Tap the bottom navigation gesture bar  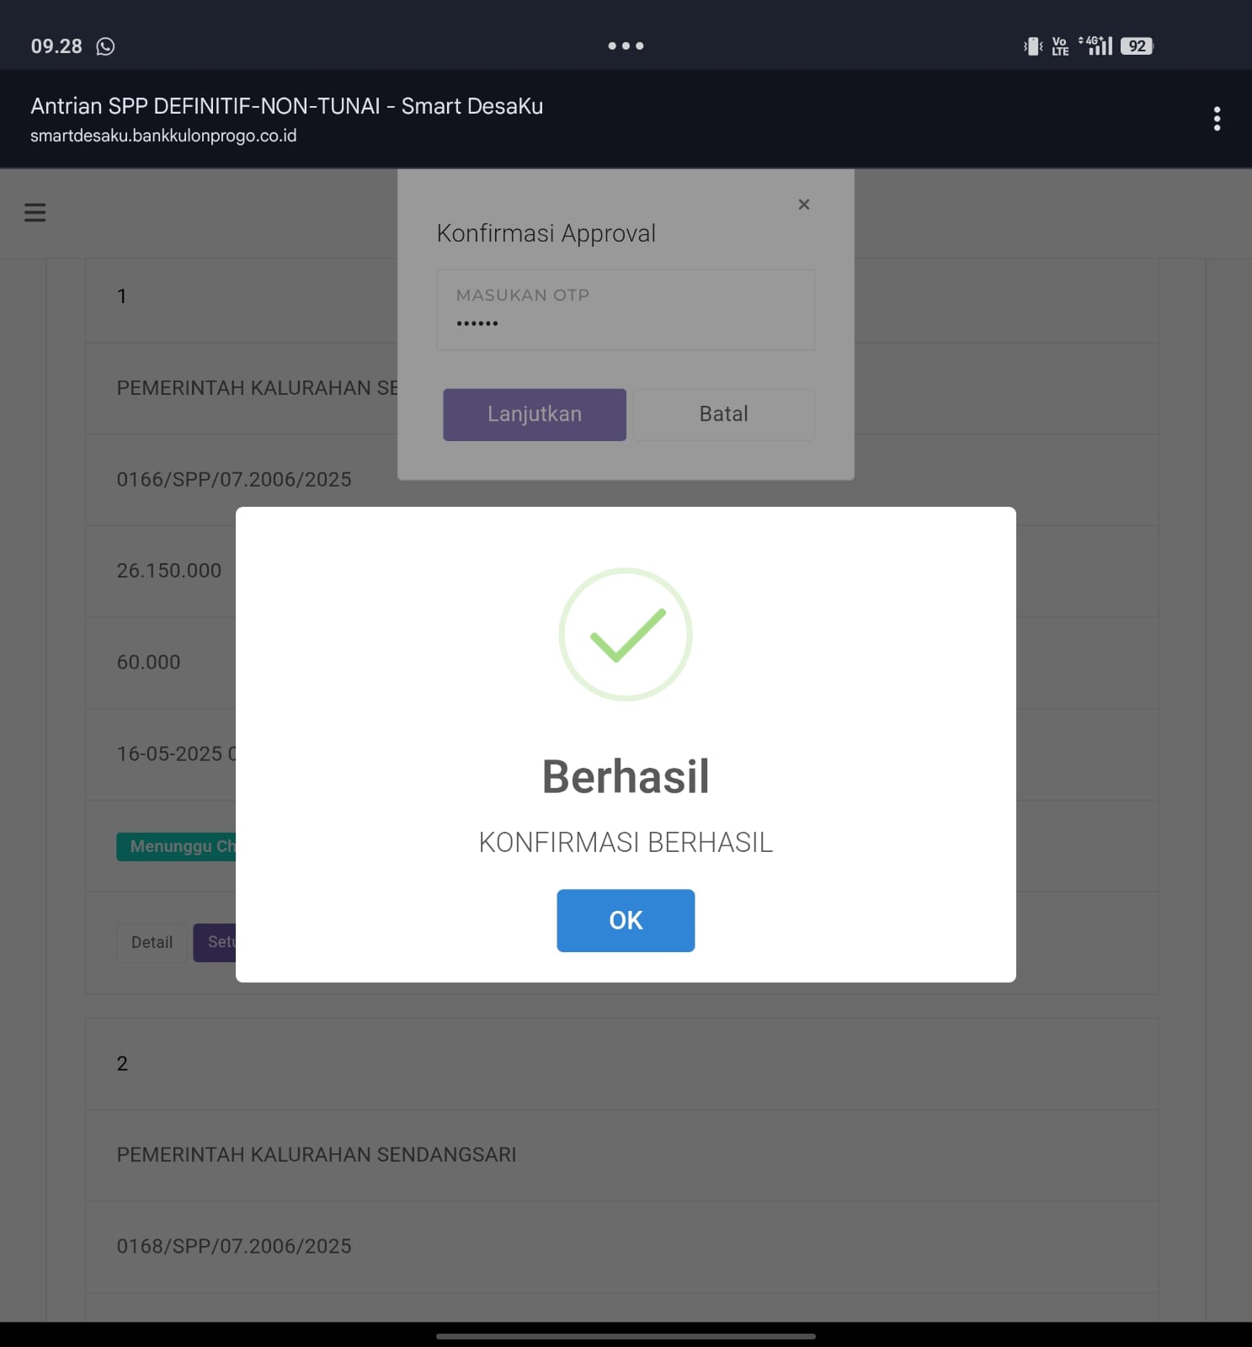coord(626,1336)
